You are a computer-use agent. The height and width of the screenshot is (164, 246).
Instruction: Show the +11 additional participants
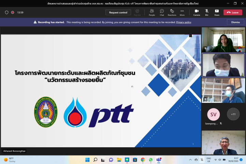233,114
